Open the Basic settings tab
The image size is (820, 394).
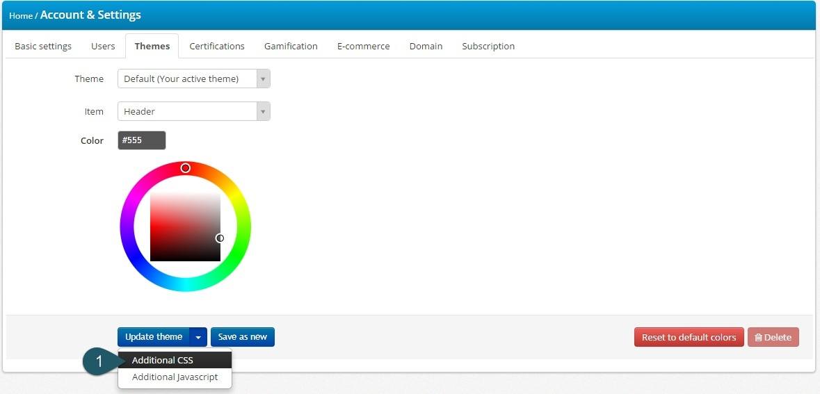43,46
